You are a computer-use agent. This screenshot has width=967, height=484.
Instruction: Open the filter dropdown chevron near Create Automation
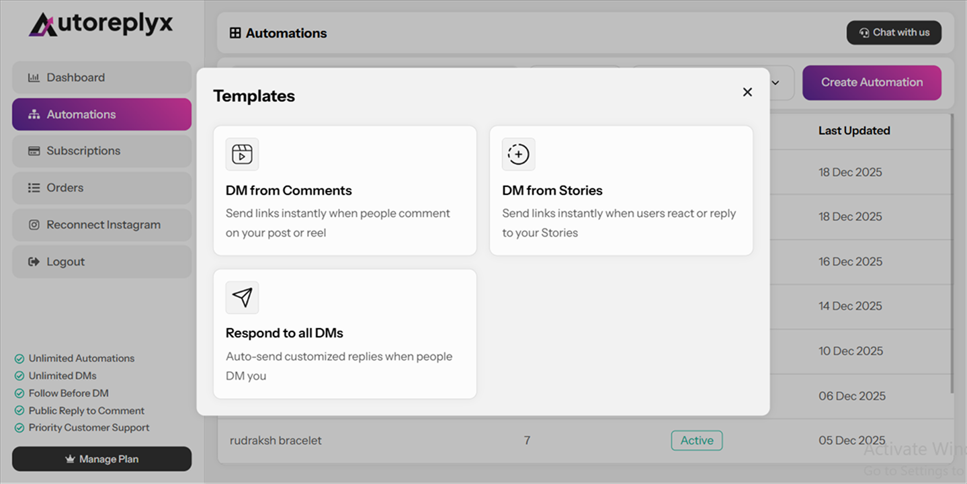pos(776,83)
